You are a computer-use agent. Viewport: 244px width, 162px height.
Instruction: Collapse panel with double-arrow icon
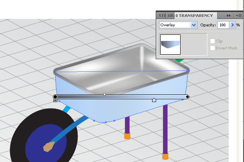[229, 16]
